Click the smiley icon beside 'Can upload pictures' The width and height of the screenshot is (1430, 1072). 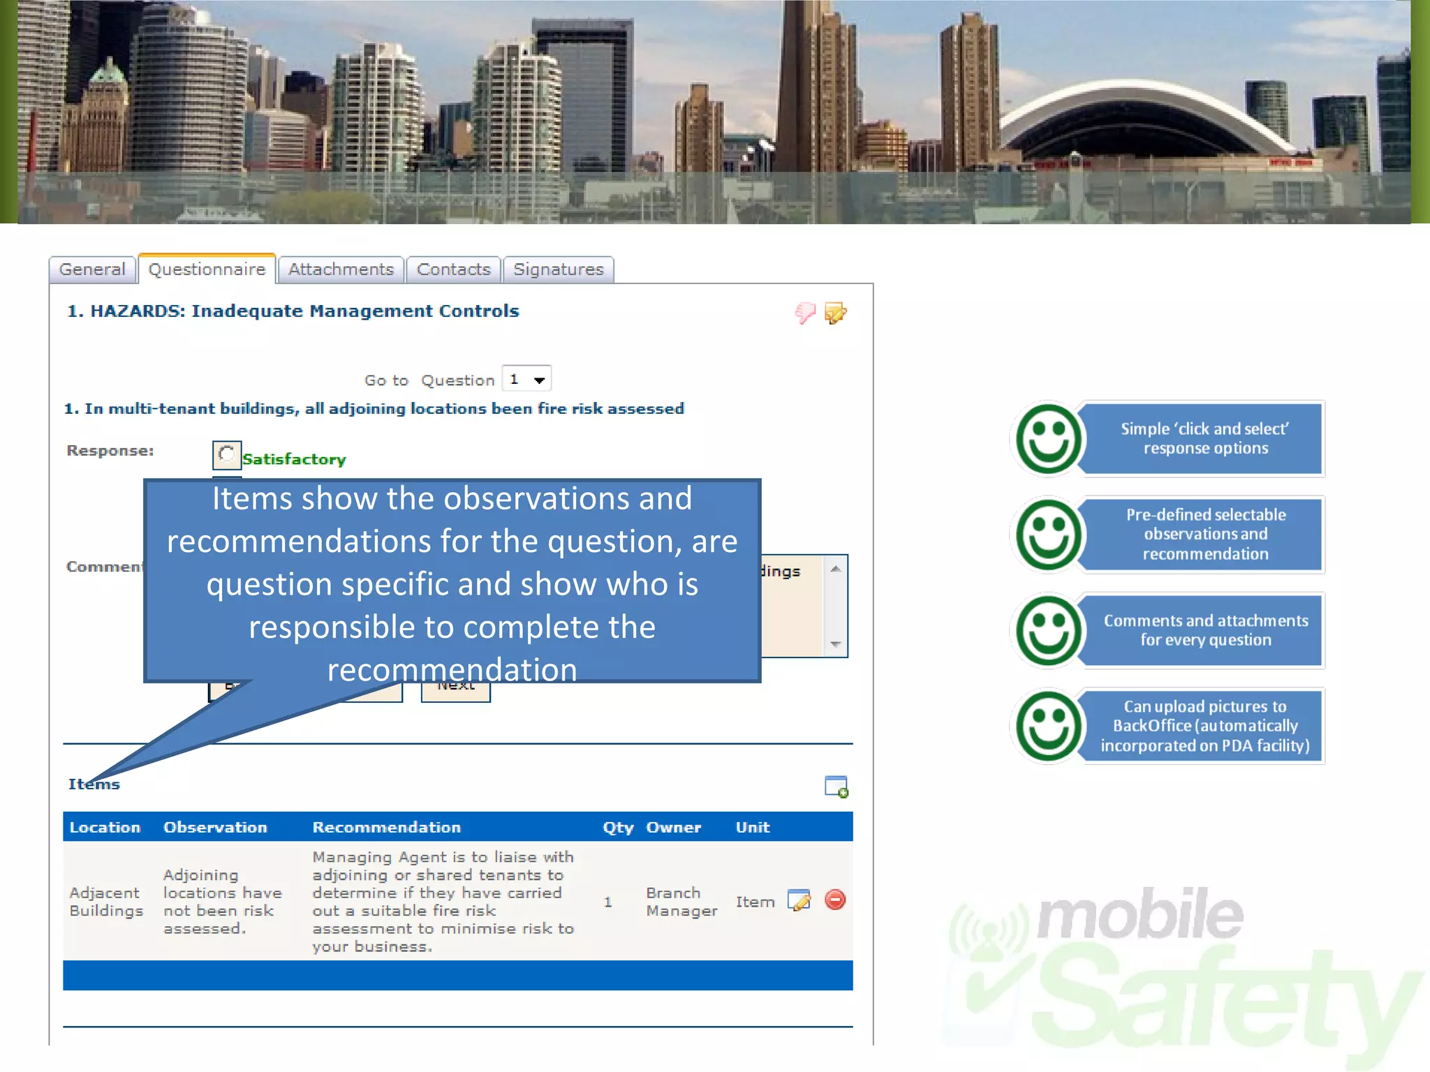tap(1048, 727)
